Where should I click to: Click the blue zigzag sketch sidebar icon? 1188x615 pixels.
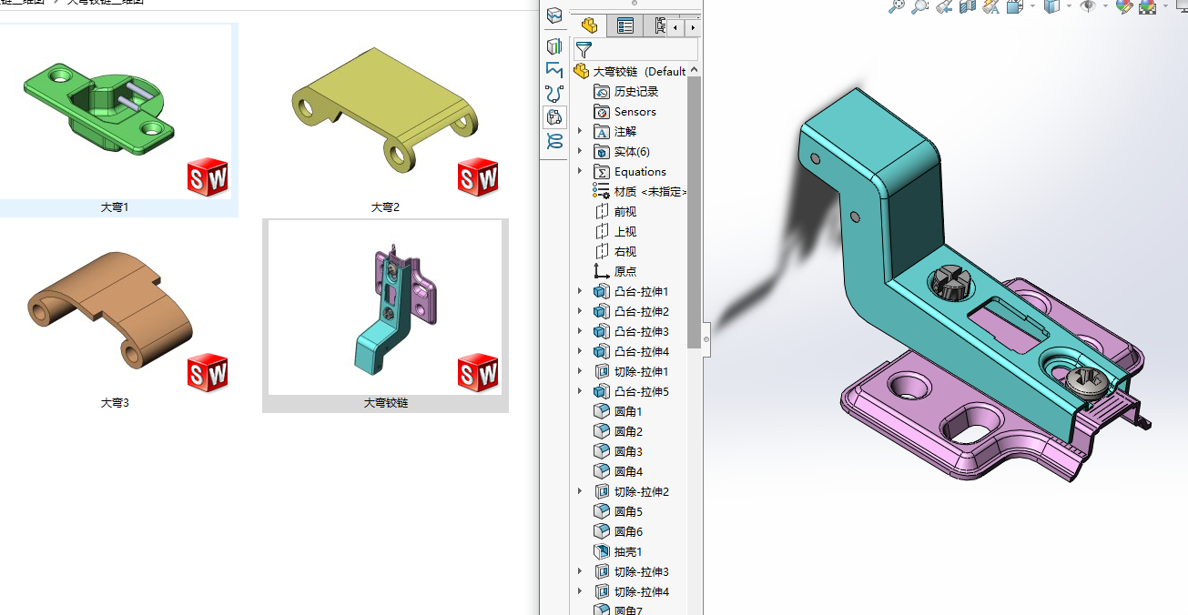click(x=553, y=69)
